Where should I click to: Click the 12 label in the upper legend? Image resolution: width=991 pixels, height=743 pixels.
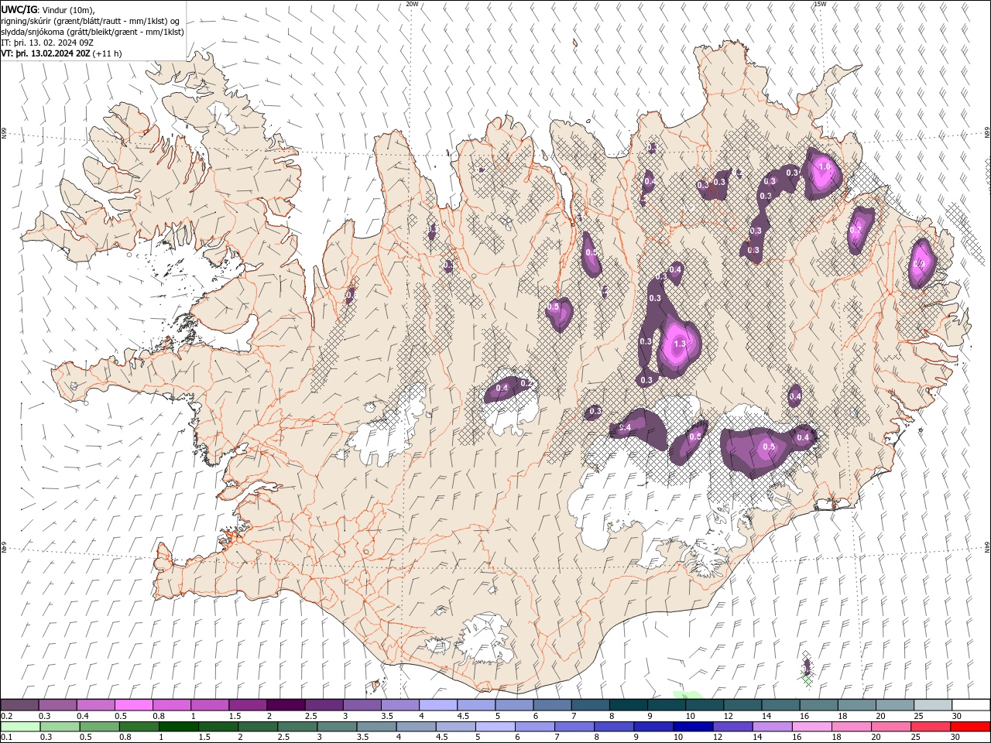click(728, 716)
